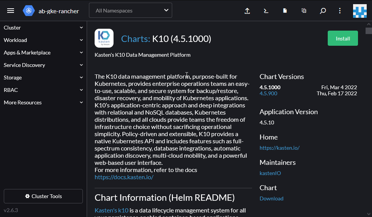Expand the Storage sidebar group

click(x=43, y=77)
